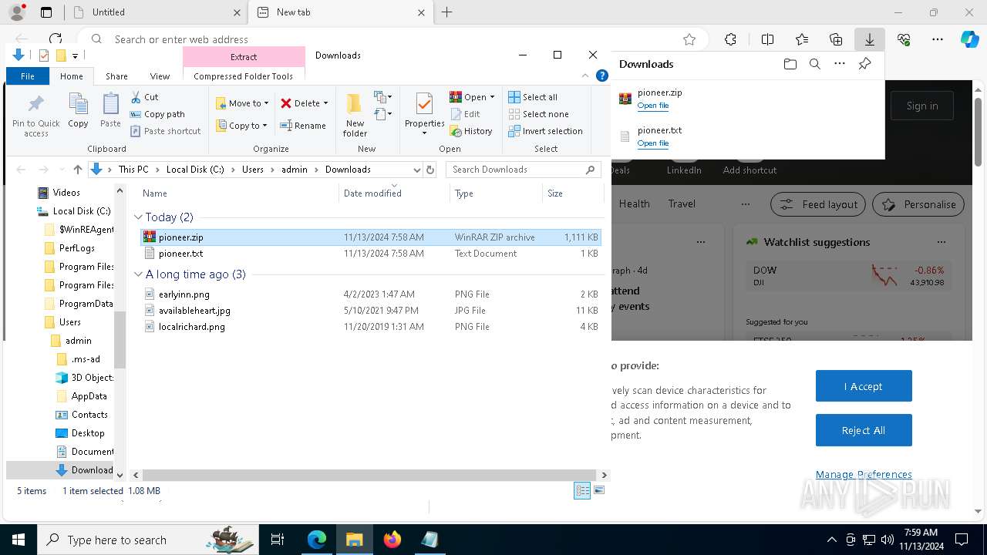Click Invert selection in ribbon
Viewport: 987px width, 555px height.
click(x=545, y=131)
